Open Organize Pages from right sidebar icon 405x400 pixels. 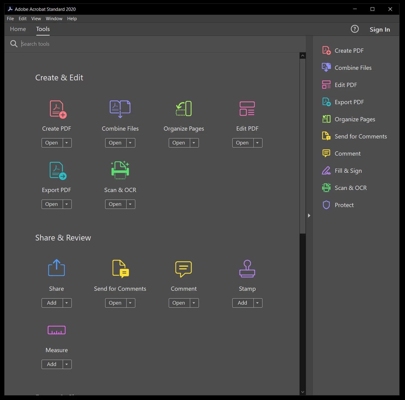pos(326,119)
